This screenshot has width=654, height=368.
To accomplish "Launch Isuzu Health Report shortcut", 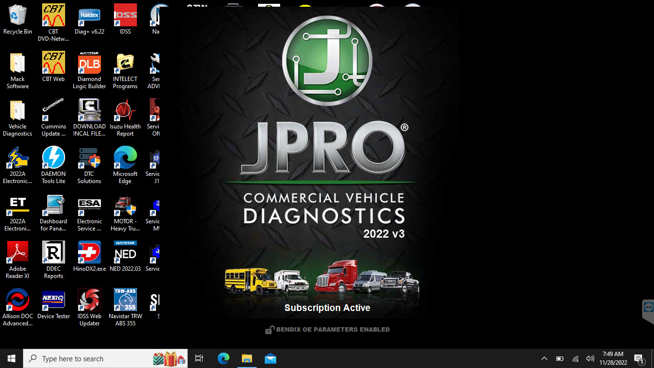I will [x=125, y=111].
